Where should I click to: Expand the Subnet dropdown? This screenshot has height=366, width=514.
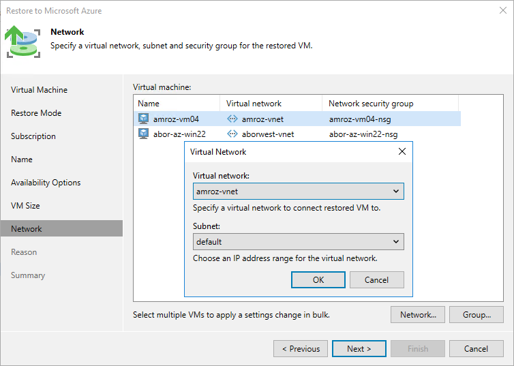tap(396, 241)
